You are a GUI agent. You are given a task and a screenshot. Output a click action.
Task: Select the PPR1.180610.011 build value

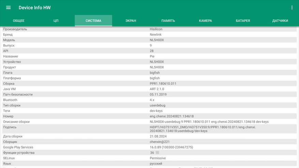pyautogui.click(x=163, y=83)
